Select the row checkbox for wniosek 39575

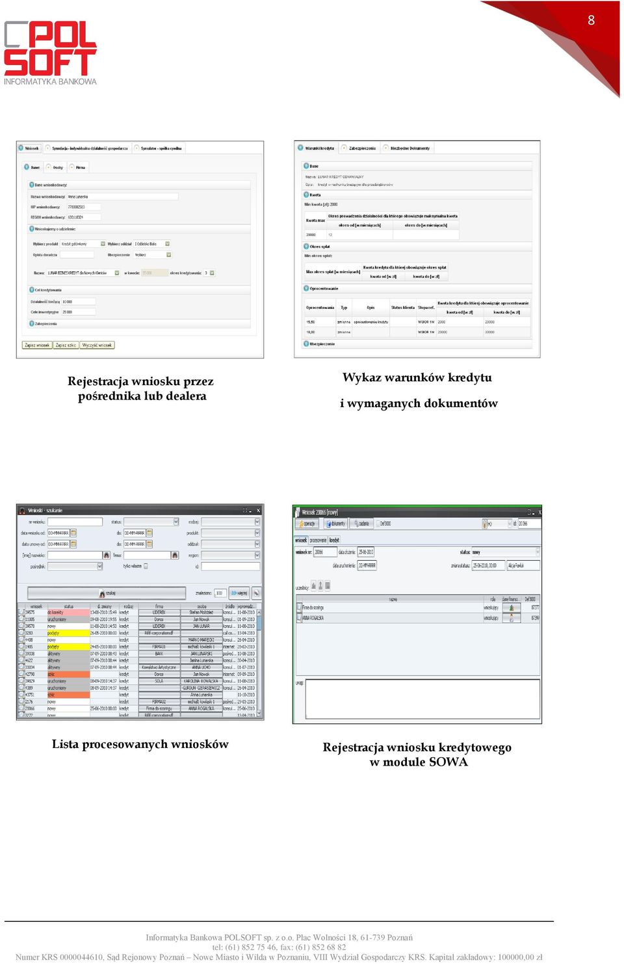click(21, 613)
